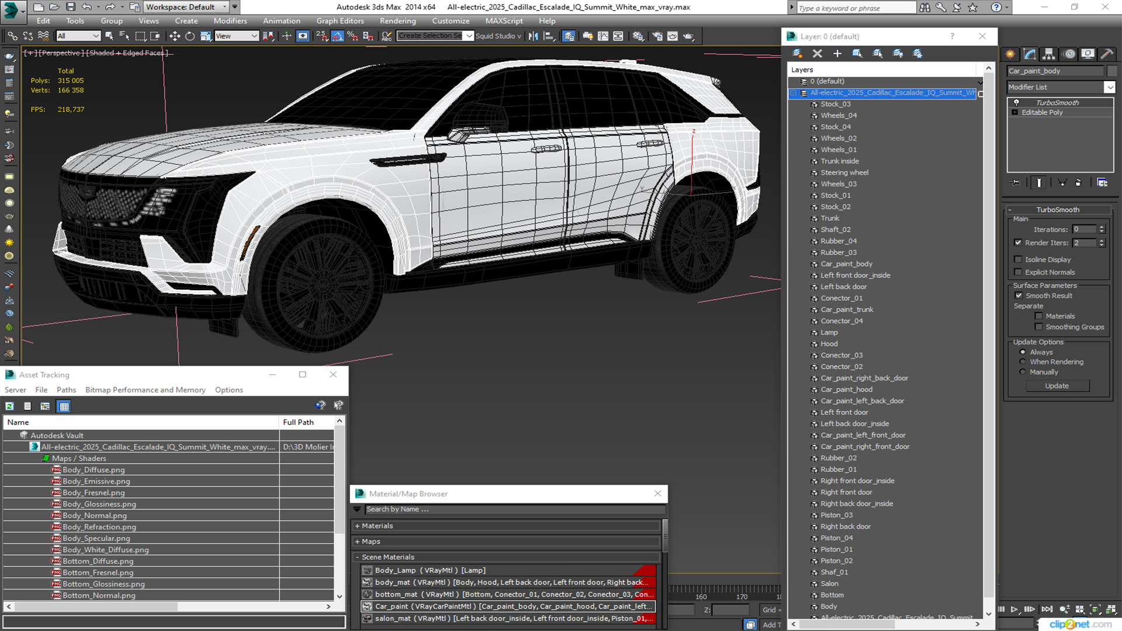The width and height of the screenshot is (1122, 631).
Task: Open file with the folder icon
Action: 54,7
